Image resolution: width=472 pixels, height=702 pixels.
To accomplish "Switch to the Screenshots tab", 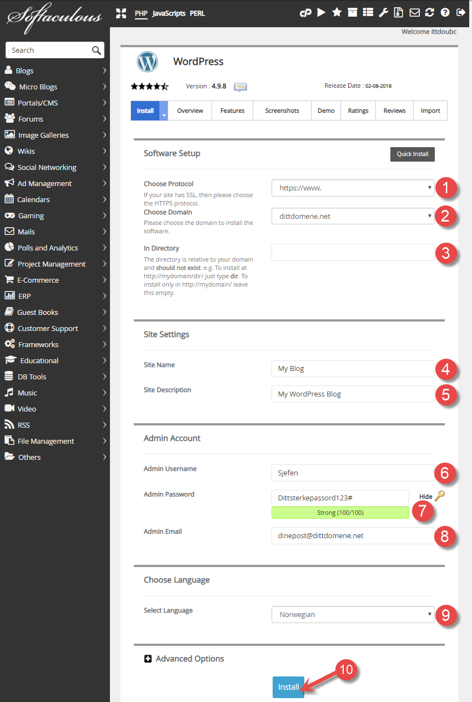I will (282, 111).
